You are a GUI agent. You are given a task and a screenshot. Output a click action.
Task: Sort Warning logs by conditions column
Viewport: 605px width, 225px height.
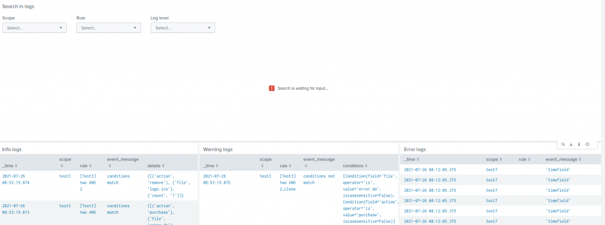(x=355, y=165)
